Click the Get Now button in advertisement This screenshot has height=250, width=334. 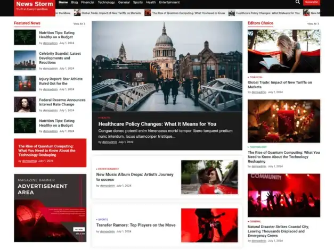pyautogui.click(x=79, y=229)
